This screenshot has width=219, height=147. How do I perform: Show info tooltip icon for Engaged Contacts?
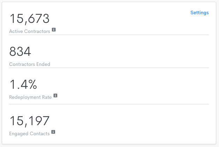(x=53, y=132)
